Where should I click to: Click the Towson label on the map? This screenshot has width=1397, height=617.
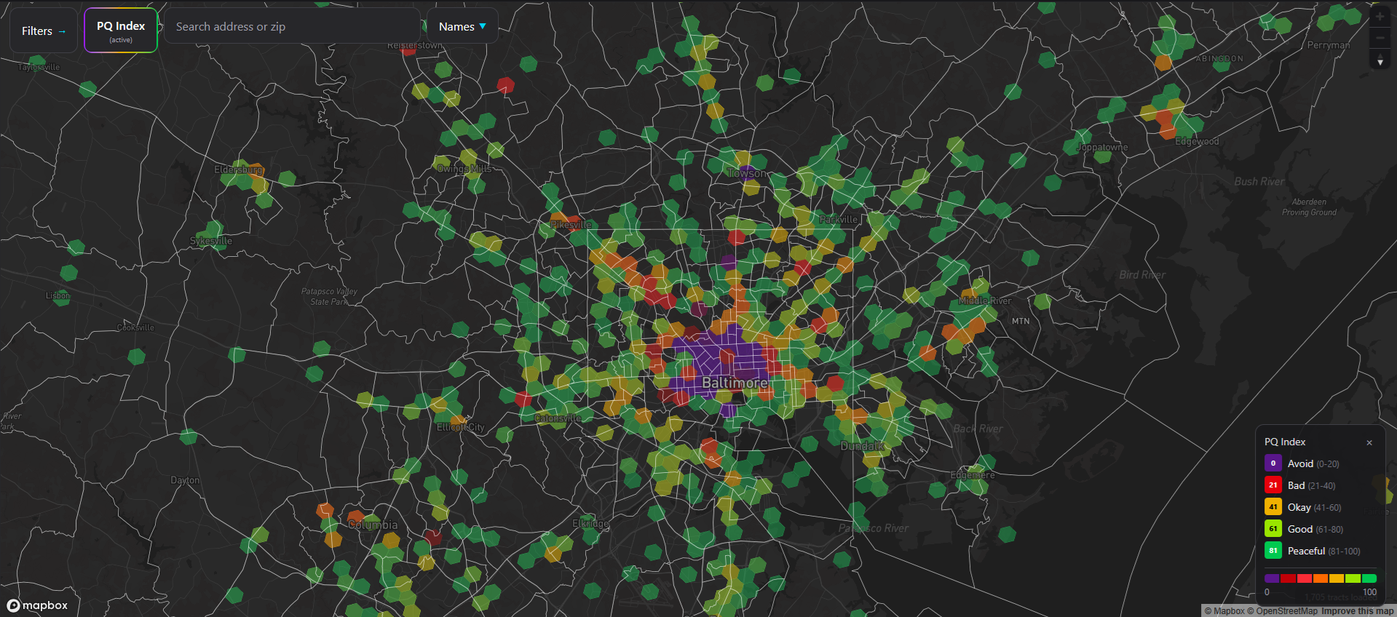tap(747, 173)
